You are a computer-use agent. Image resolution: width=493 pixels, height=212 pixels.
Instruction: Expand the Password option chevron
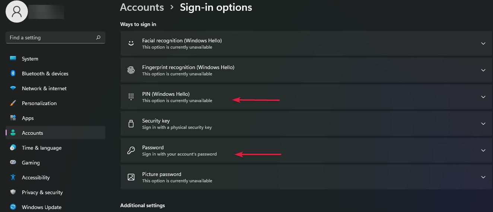(483, 150)
